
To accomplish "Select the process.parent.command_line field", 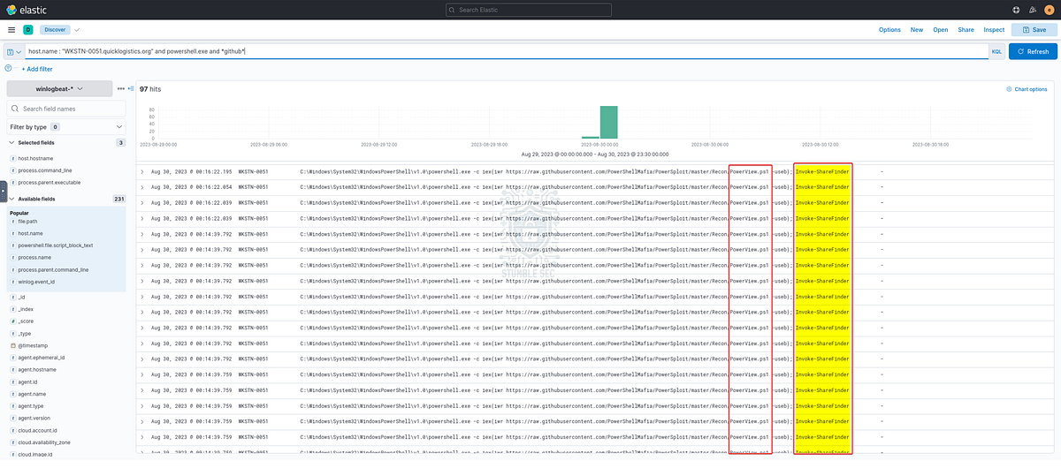I will (x=53, y=269).
